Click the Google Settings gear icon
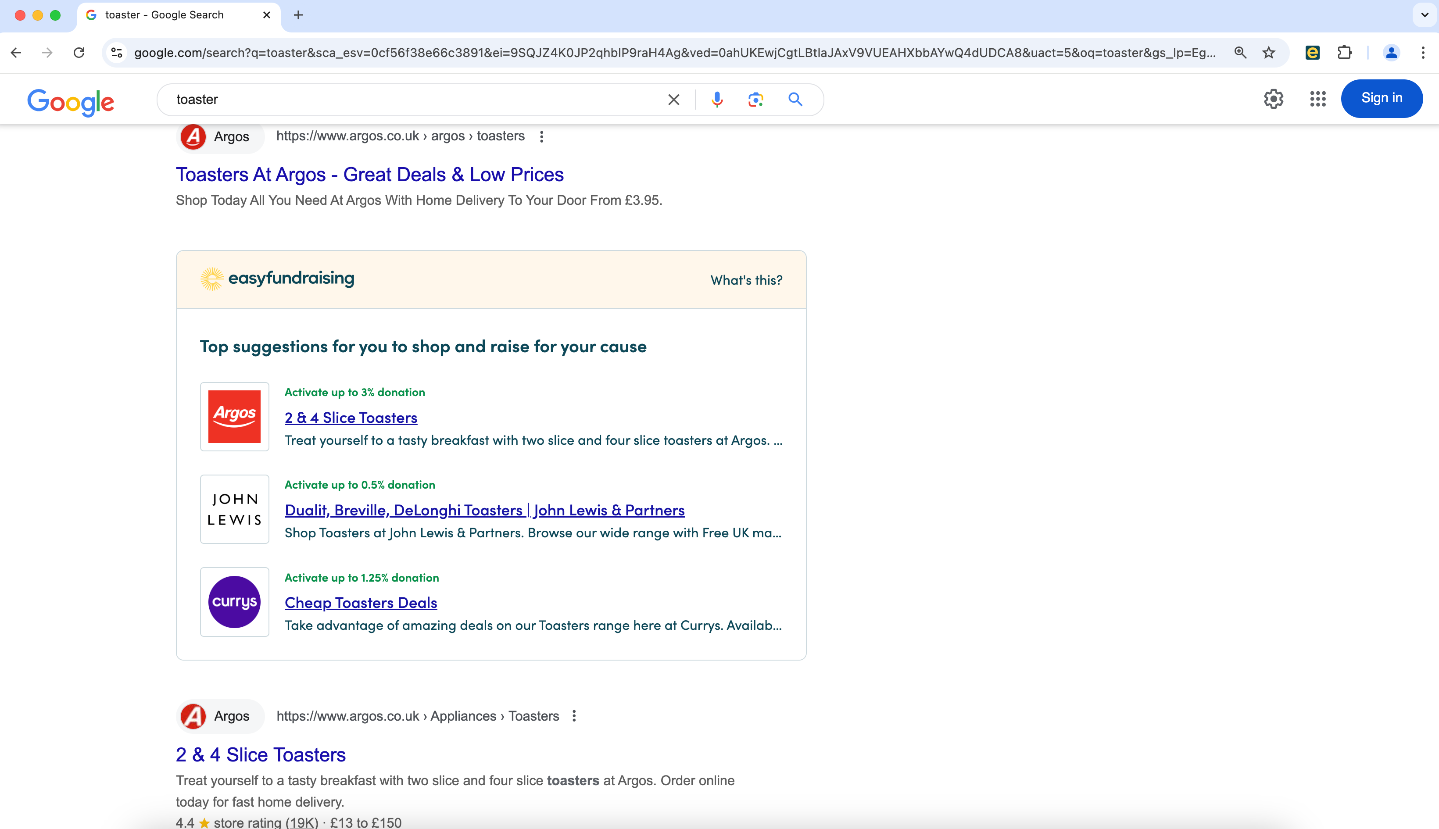Viewport: 1439px width, 829px height. (1274, 99)
